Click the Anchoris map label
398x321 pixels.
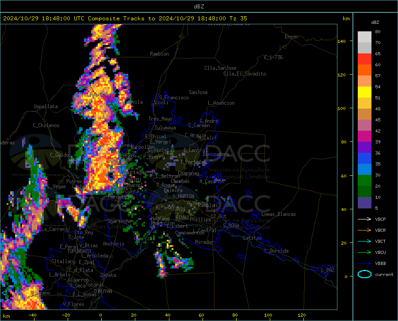pyautogui.click(x=114, y=244)
